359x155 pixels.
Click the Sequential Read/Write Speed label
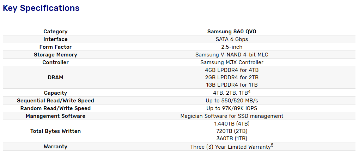(x=55, y=101)
